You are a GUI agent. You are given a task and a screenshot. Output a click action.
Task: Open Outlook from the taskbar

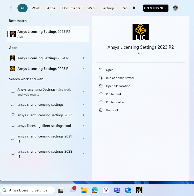[128, 190]
